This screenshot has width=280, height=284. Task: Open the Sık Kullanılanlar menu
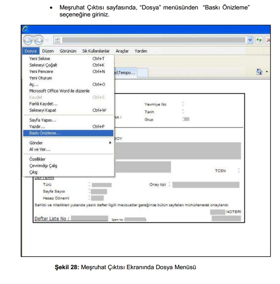click(96, 51)
